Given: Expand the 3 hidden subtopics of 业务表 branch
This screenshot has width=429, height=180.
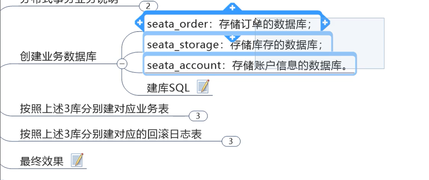Looking at the screenshot, I should (x=198, y=116).
